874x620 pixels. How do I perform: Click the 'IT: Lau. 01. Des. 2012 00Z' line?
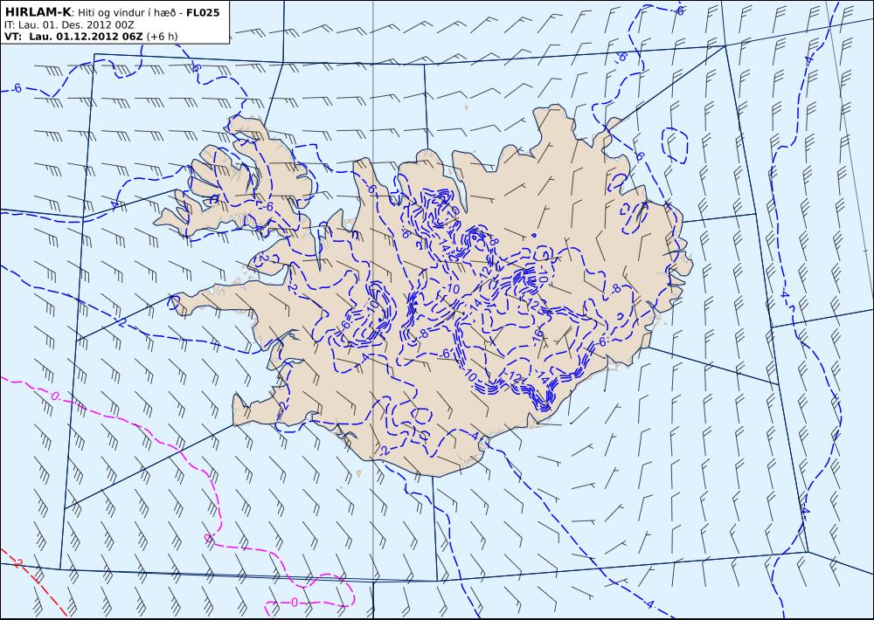click(x=69, y=24)
